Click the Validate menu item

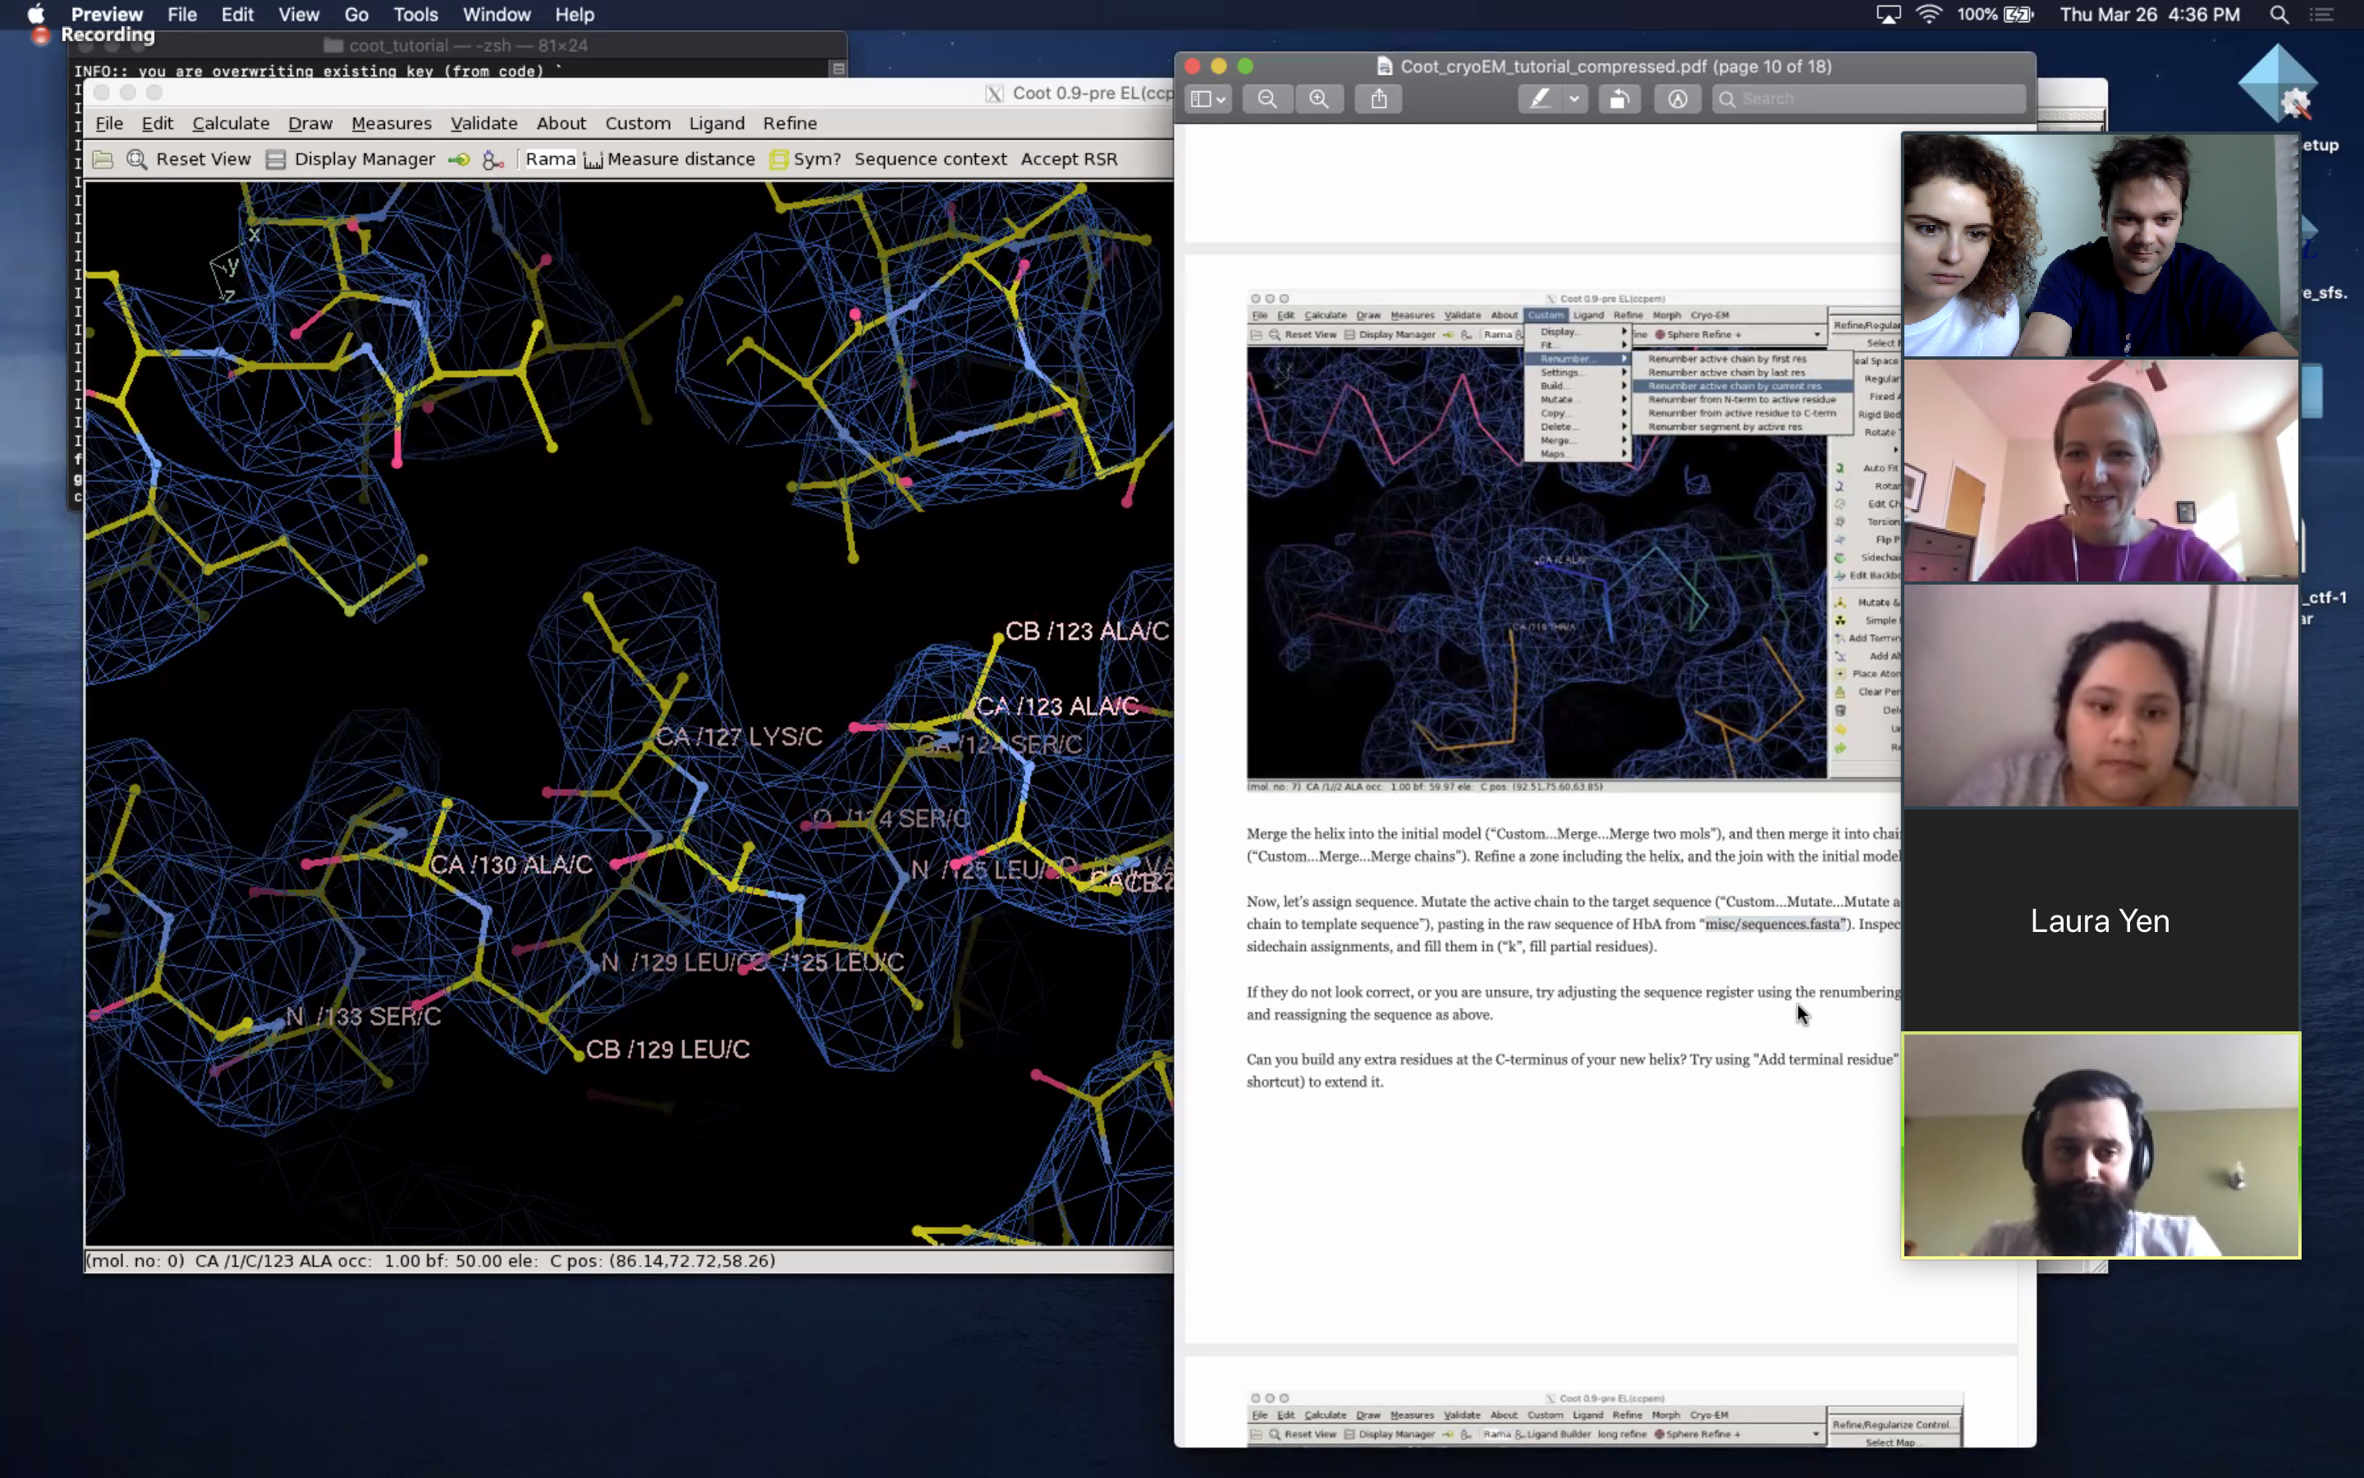click(x=482, y=122)
